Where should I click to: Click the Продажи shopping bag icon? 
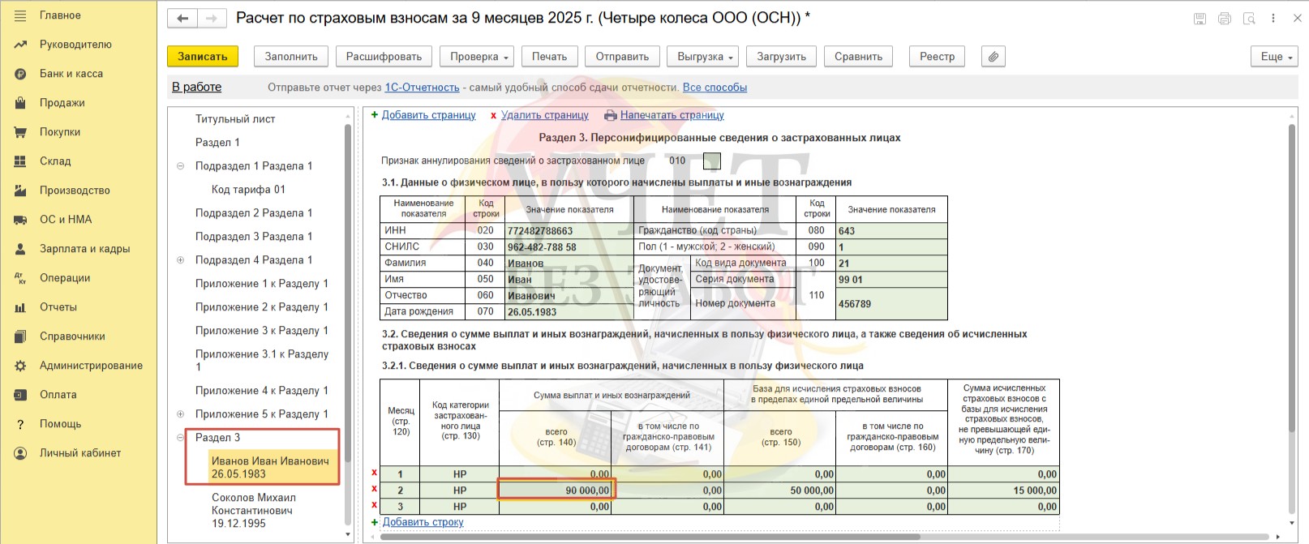(x=20, y=103)
